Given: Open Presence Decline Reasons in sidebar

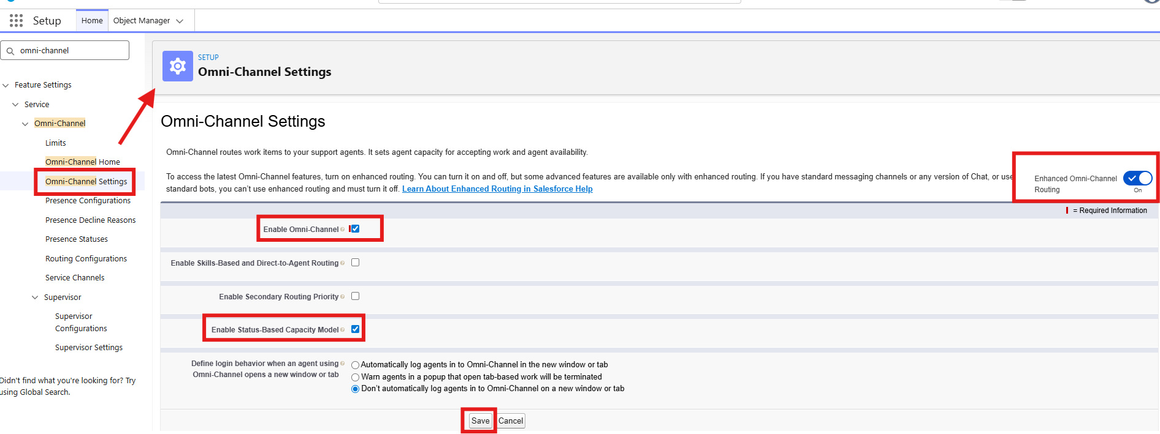Looking at the screenshot, I should coord(90,220).
